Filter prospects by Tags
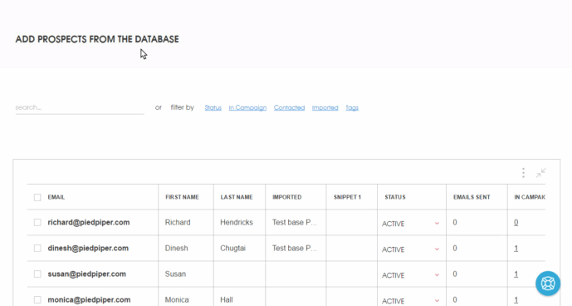Screen dimensions: 572x306 point(352,107)
